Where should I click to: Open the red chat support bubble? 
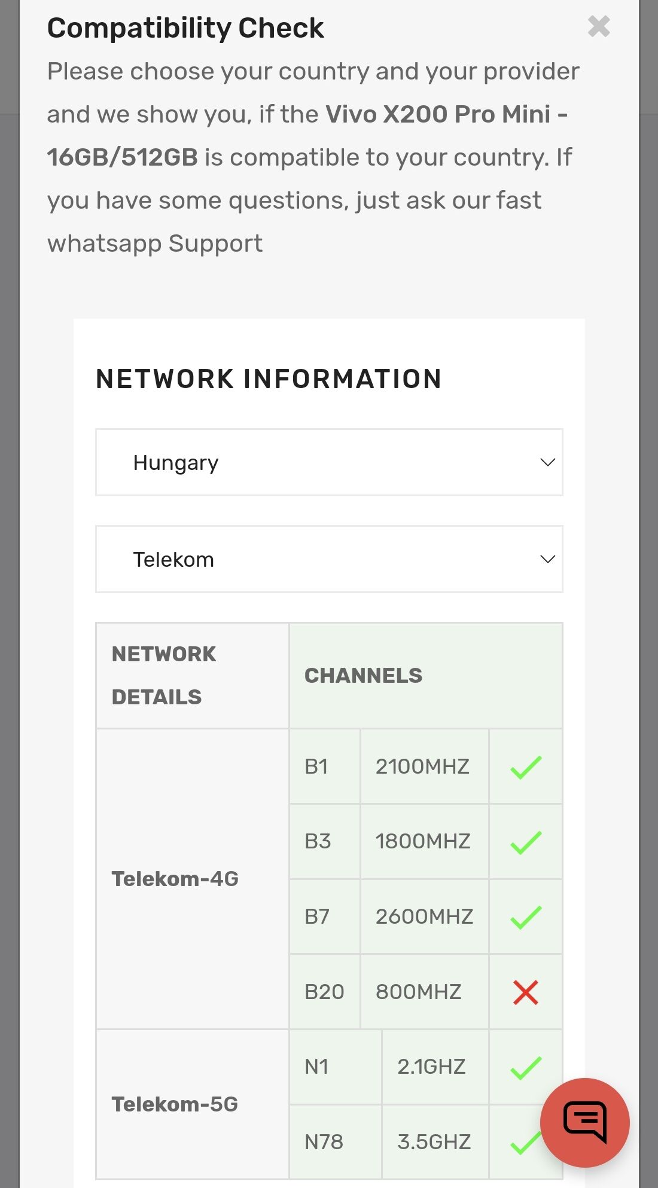[584, 1122]
